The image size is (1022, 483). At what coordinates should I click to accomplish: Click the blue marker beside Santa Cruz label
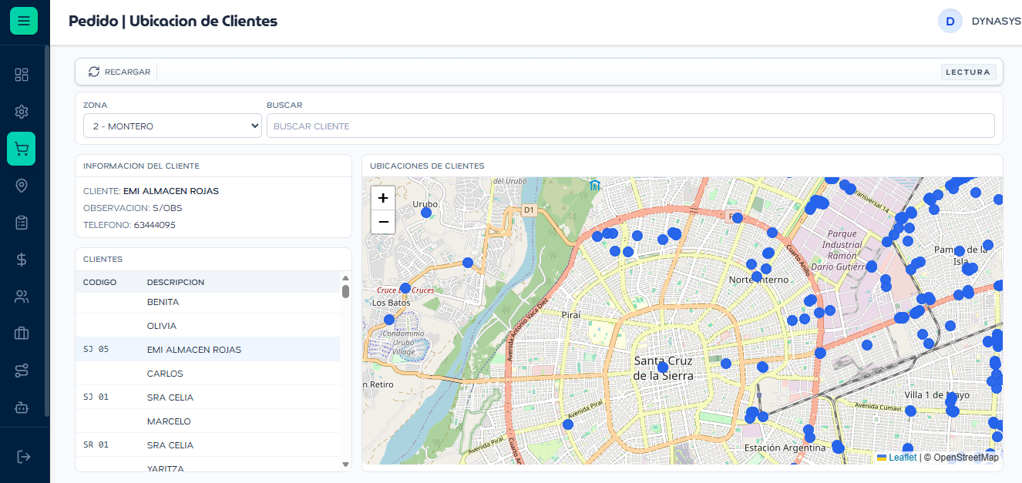click(x=663, y=368)
